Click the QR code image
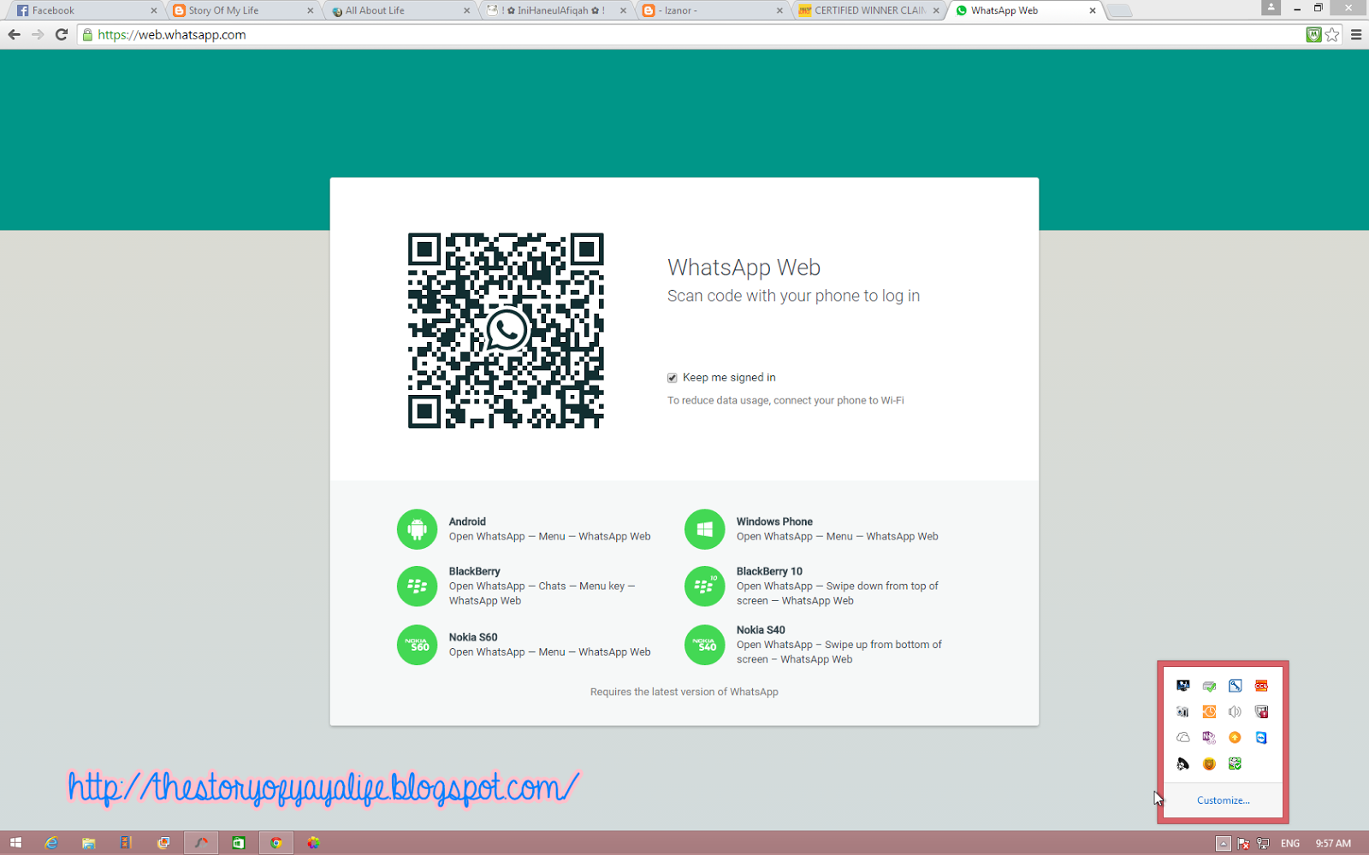1369x855 pixels. click(x=506, y=331)
